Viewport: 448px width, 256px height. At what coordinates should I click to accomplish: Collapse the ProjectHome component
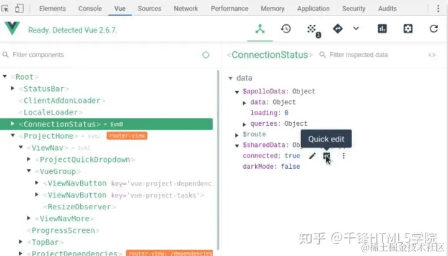(13, 135)
